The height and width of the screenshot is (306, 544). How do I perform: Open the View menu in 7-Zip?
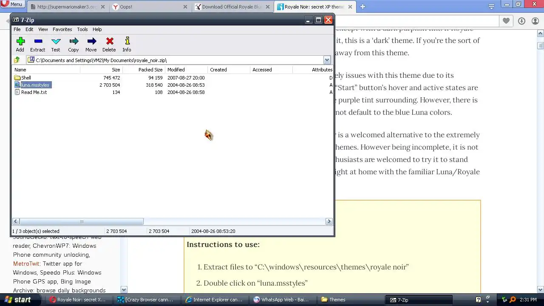point(43,29)
